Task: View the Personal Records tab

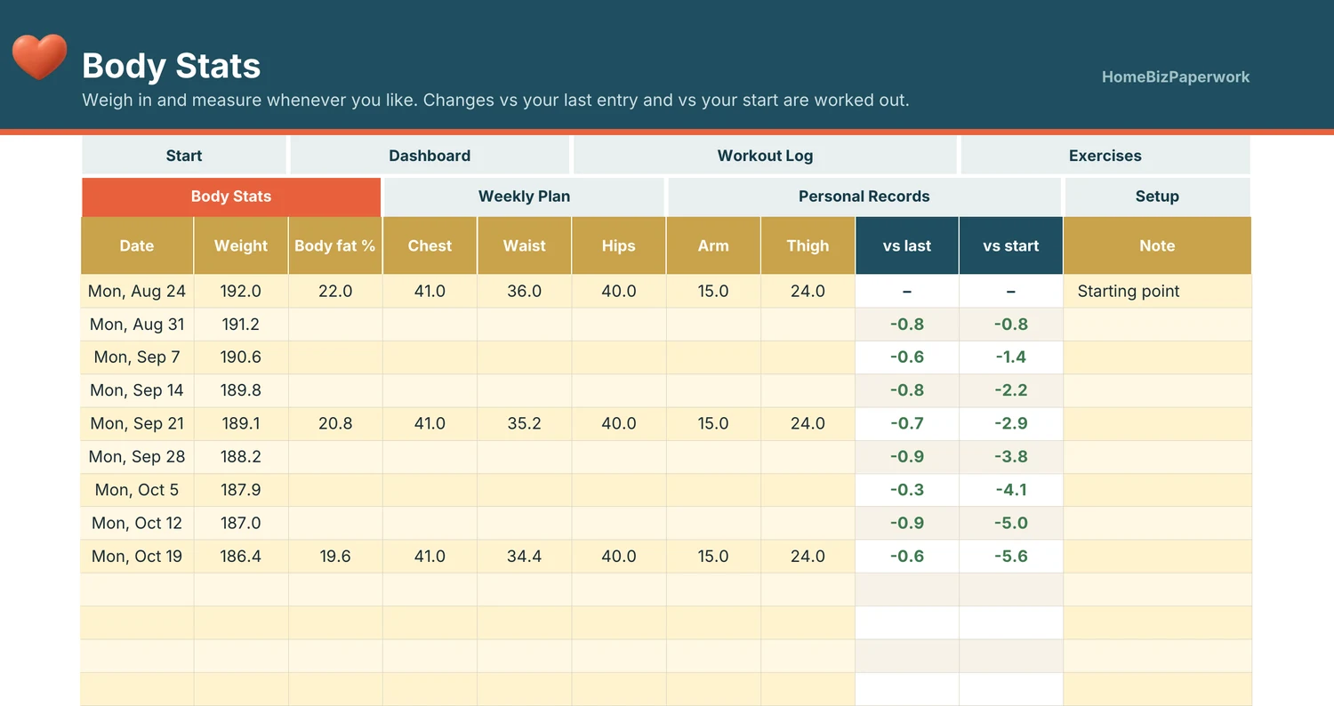Action: 864,197
